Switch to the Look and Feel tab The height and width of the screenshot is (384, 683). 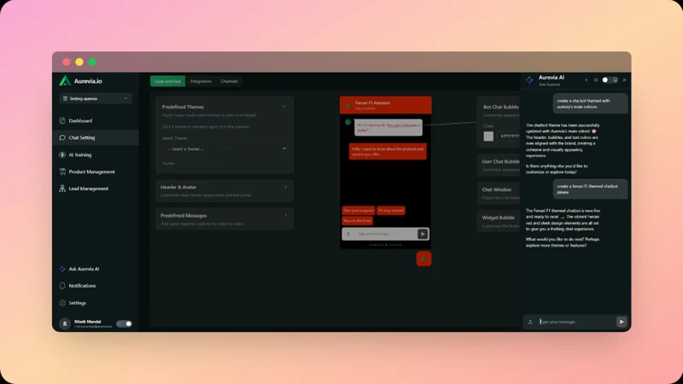167,81
